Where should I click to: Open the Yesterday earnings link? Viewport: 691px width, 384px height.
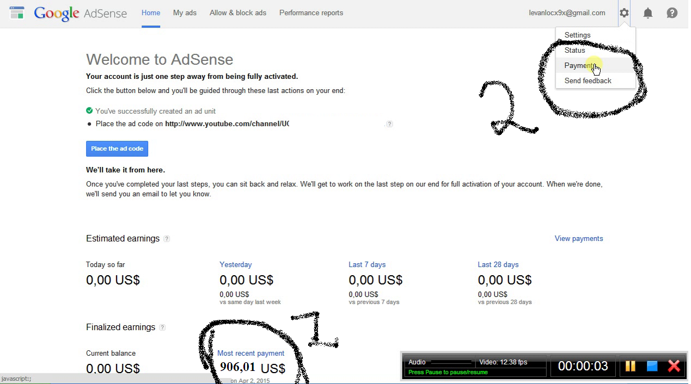tap(235, 265)
